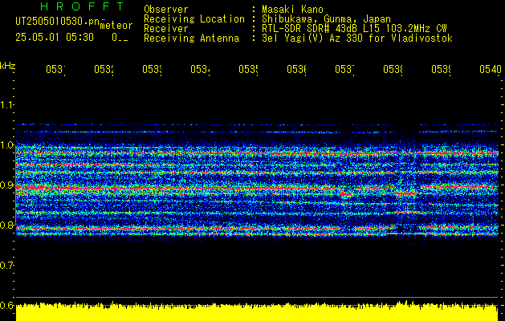Click the yellow signal level bar graph
The height and width of the screenshot is (321, 505).
tap(257, 311)
